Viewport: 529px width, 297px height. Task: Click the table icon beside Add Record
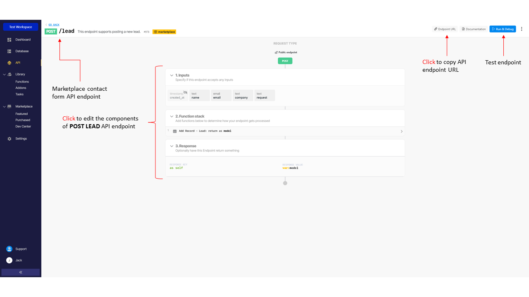click(175, 131)
